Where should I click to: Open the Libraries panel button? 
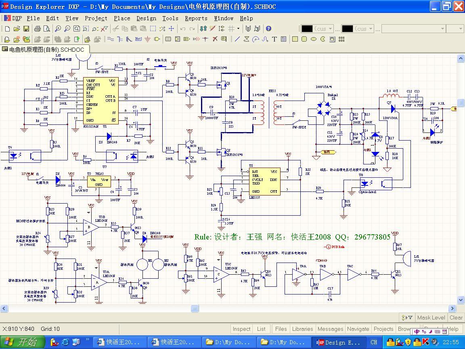tap(302, 329)
